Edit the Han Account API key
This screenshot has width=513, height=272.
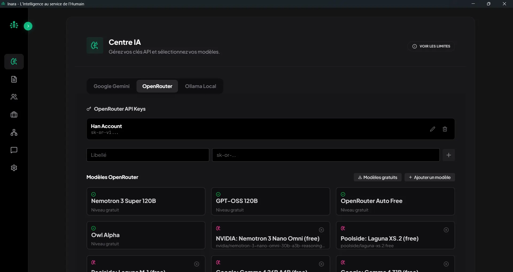pyautogui.click(x=433, y=129)
